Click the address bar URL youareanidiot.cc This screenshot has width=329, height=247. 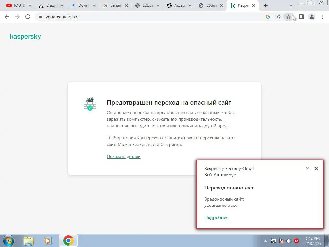[62, 17]
